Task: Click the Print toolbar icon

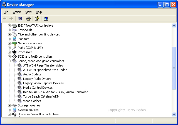Action: [28, 19]
